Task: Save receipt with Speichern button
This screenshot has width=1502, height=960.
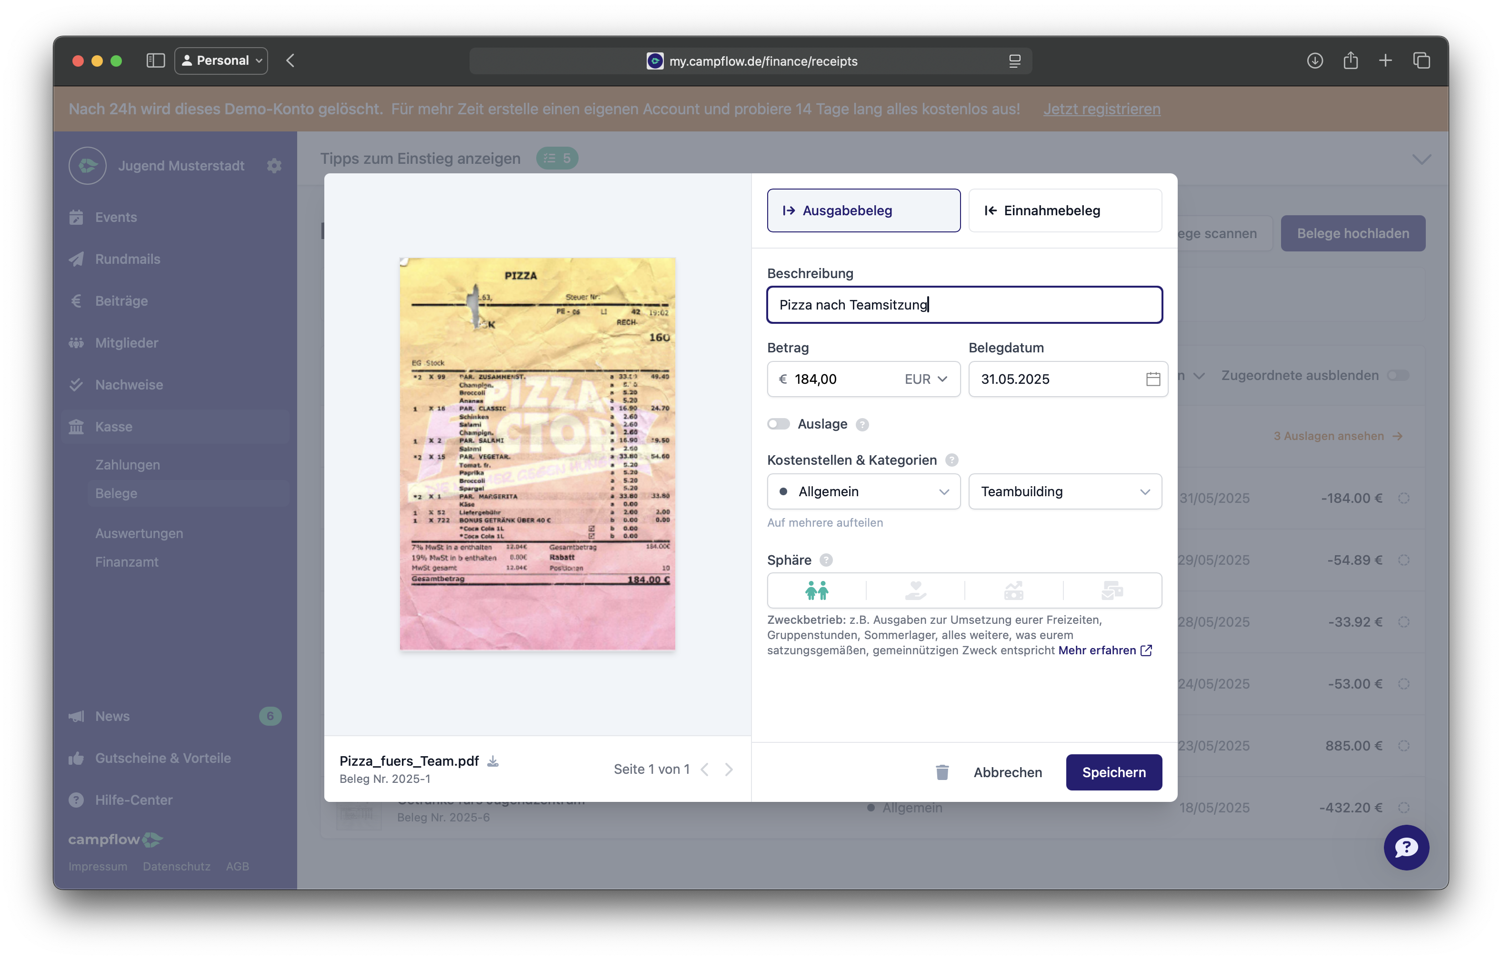Action: (x=1113, y=772)
